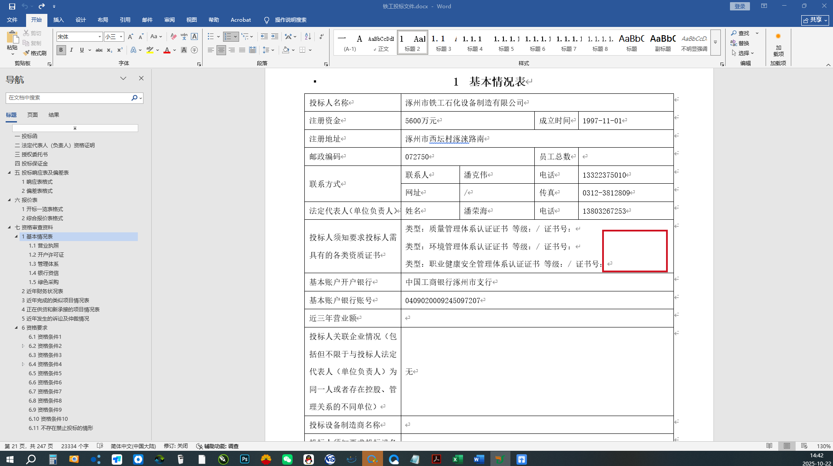Open the Change Case (Aa) dropdown
Image resolution: width=833 pixels, height=466 pixels.
point(156,37)
